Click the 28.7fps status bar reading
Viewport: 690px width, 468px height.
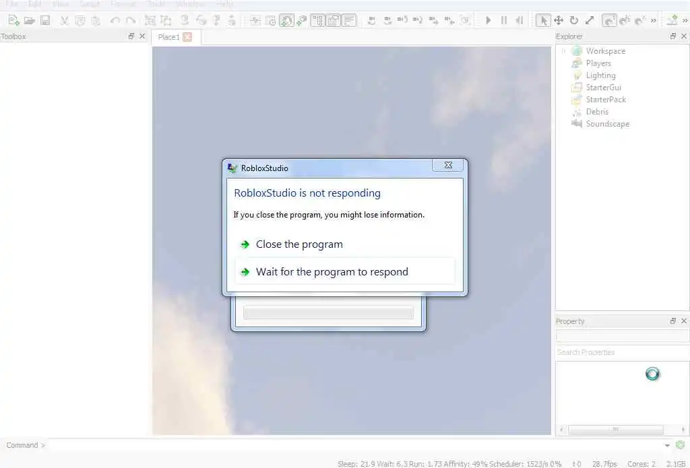pyautogui.click(x=604, y=463)
